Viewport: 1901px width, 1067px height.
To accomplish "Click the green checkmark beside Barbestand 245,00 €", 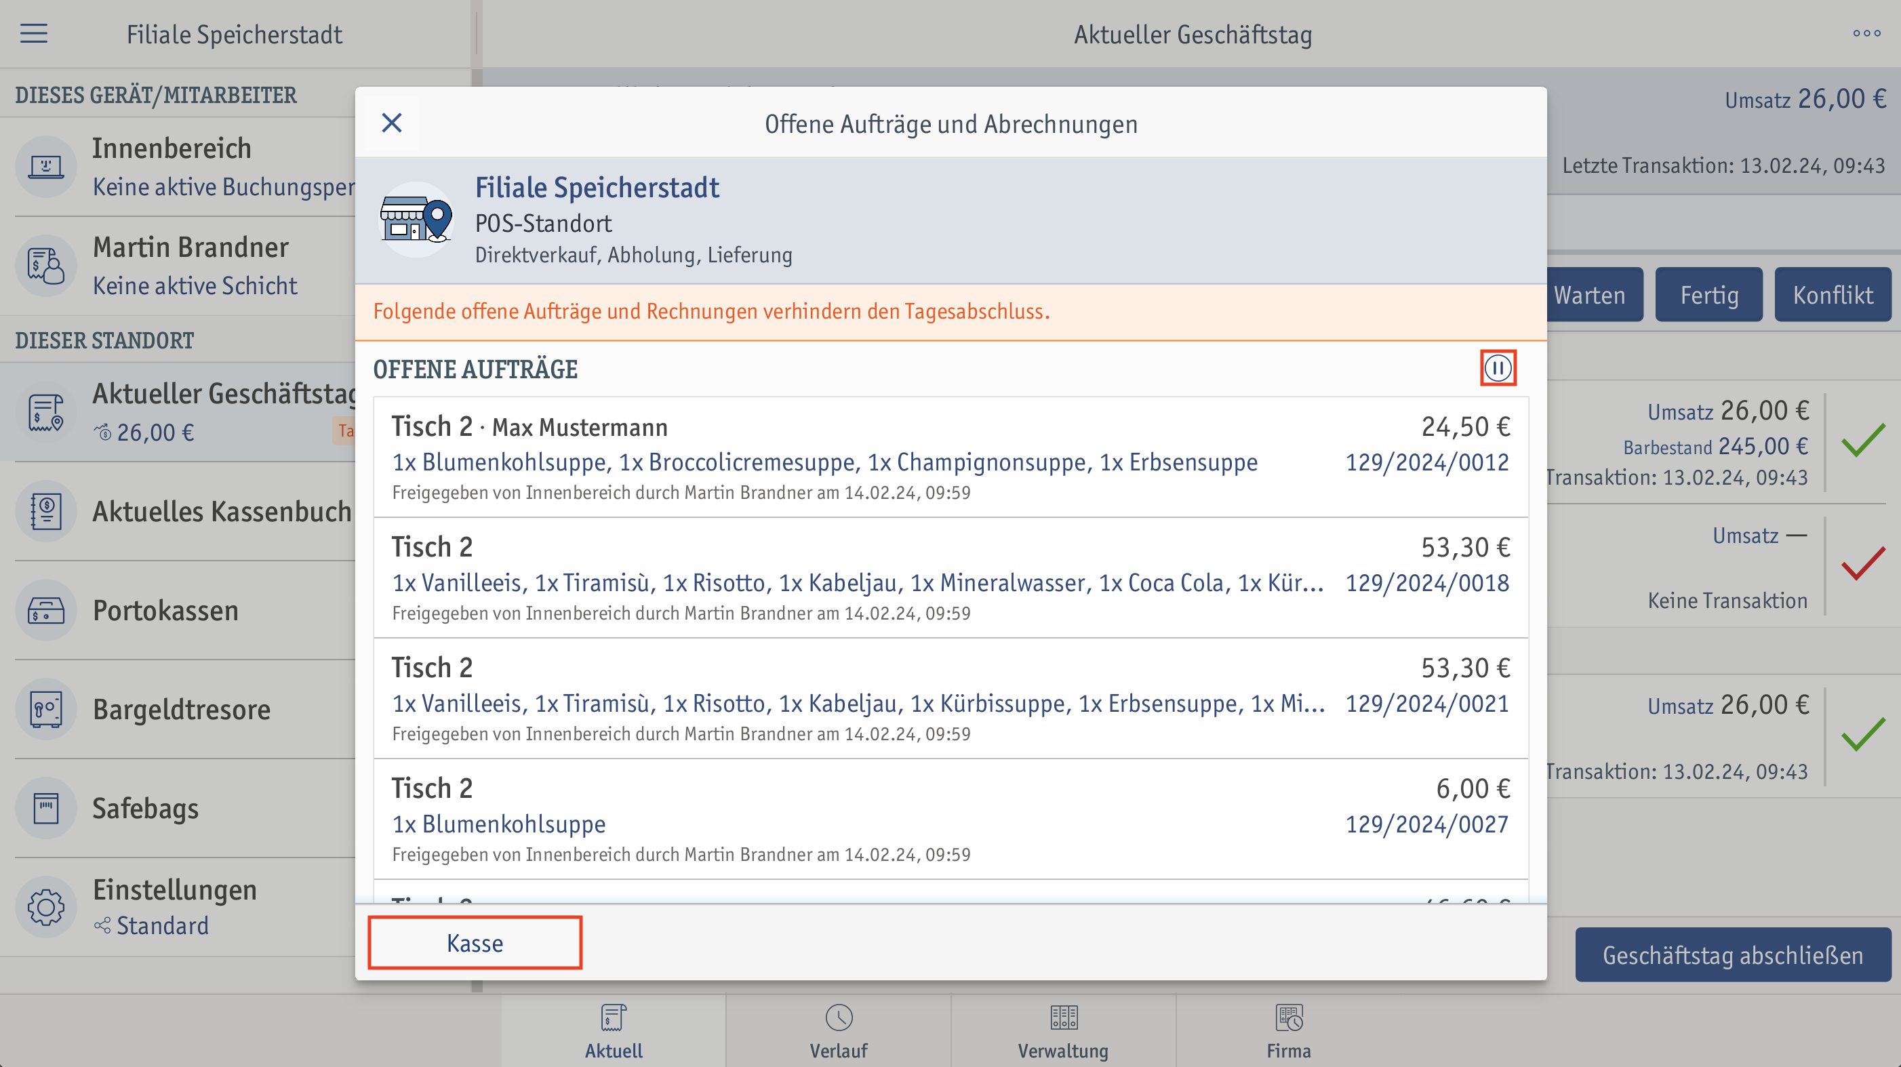I will (1863, 441).
